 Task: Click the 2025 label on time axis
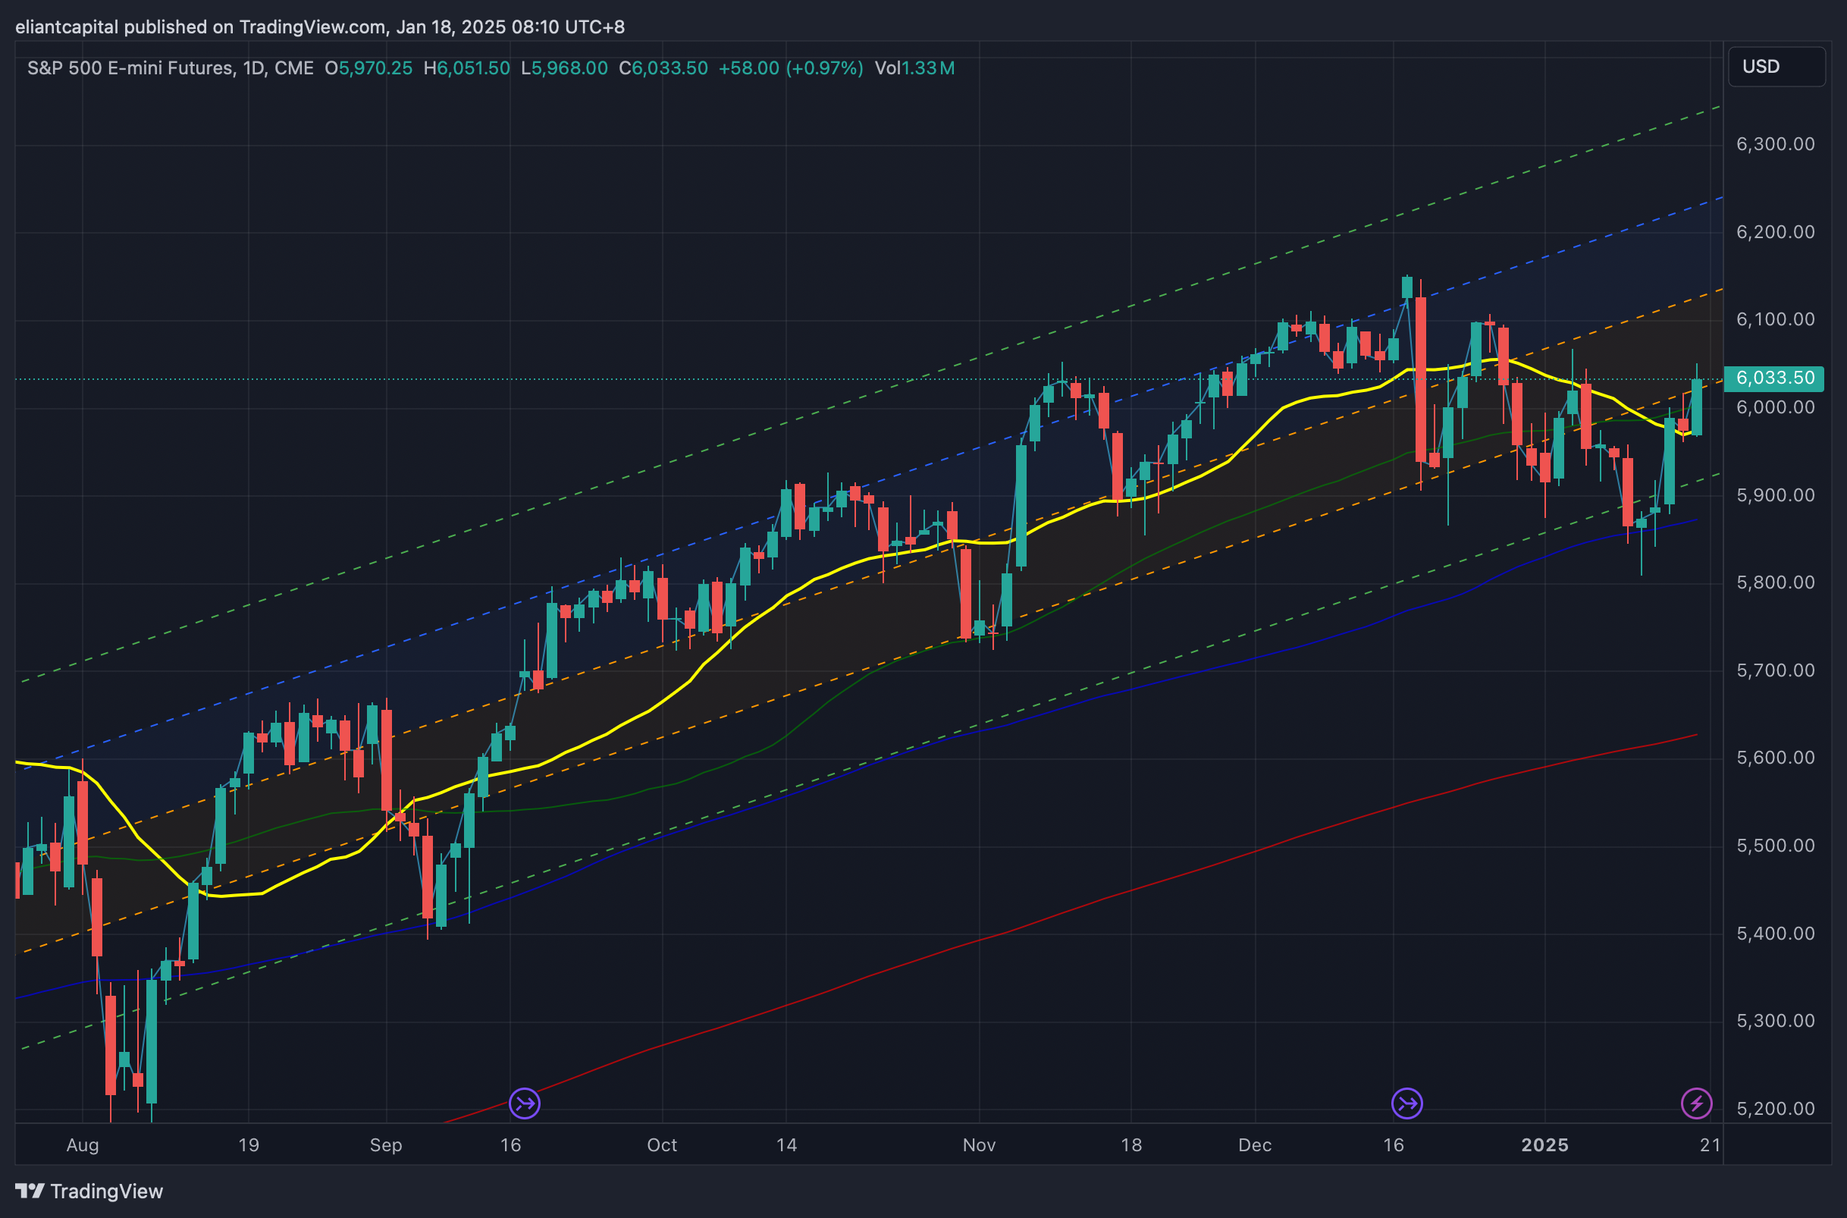tap(1544, 1145)
